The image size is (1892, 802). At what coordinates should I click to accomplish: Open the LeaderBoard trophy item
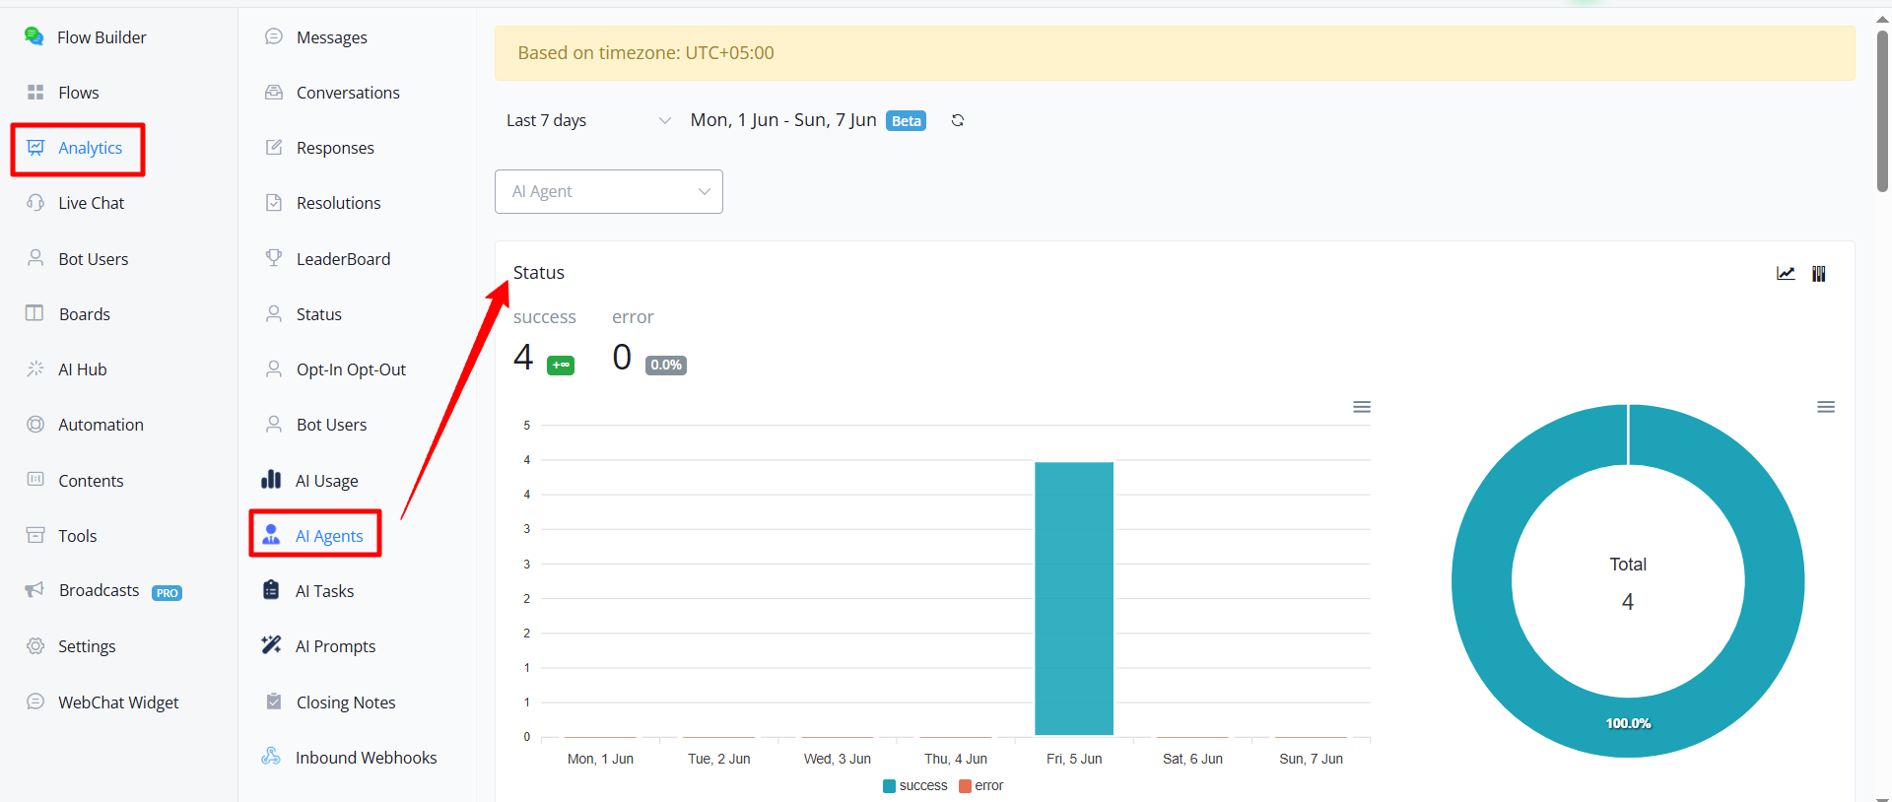coord(329,259)
